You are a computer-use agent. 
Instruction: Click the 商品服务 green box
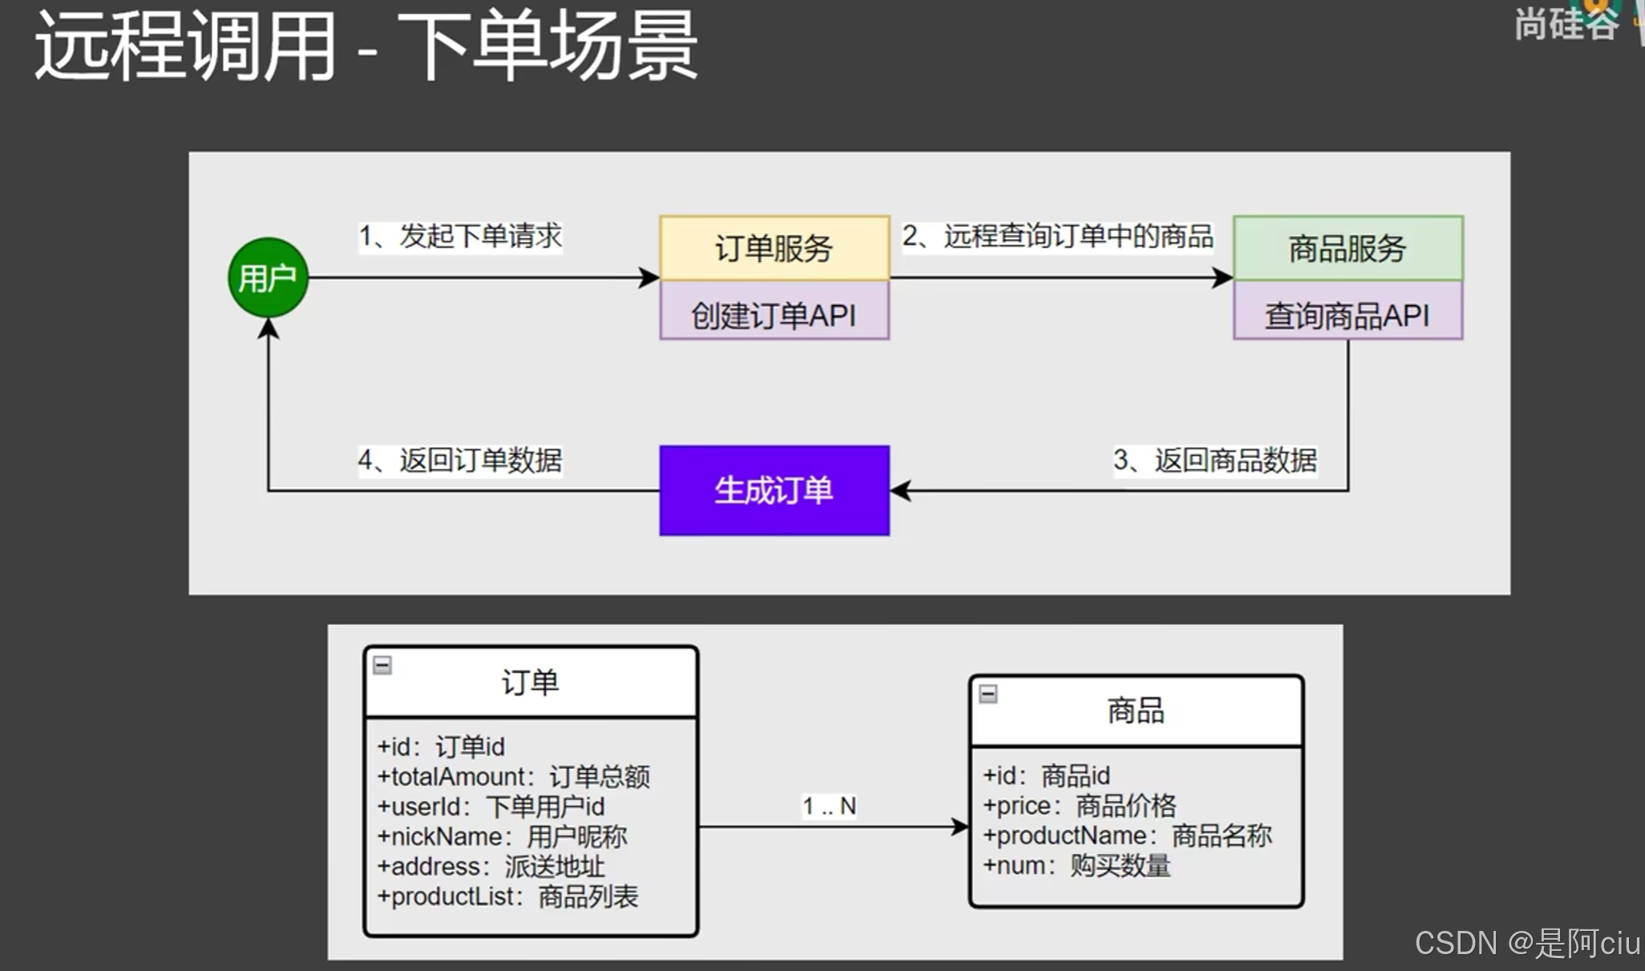pyautogui.click(x=1347, y=248)
